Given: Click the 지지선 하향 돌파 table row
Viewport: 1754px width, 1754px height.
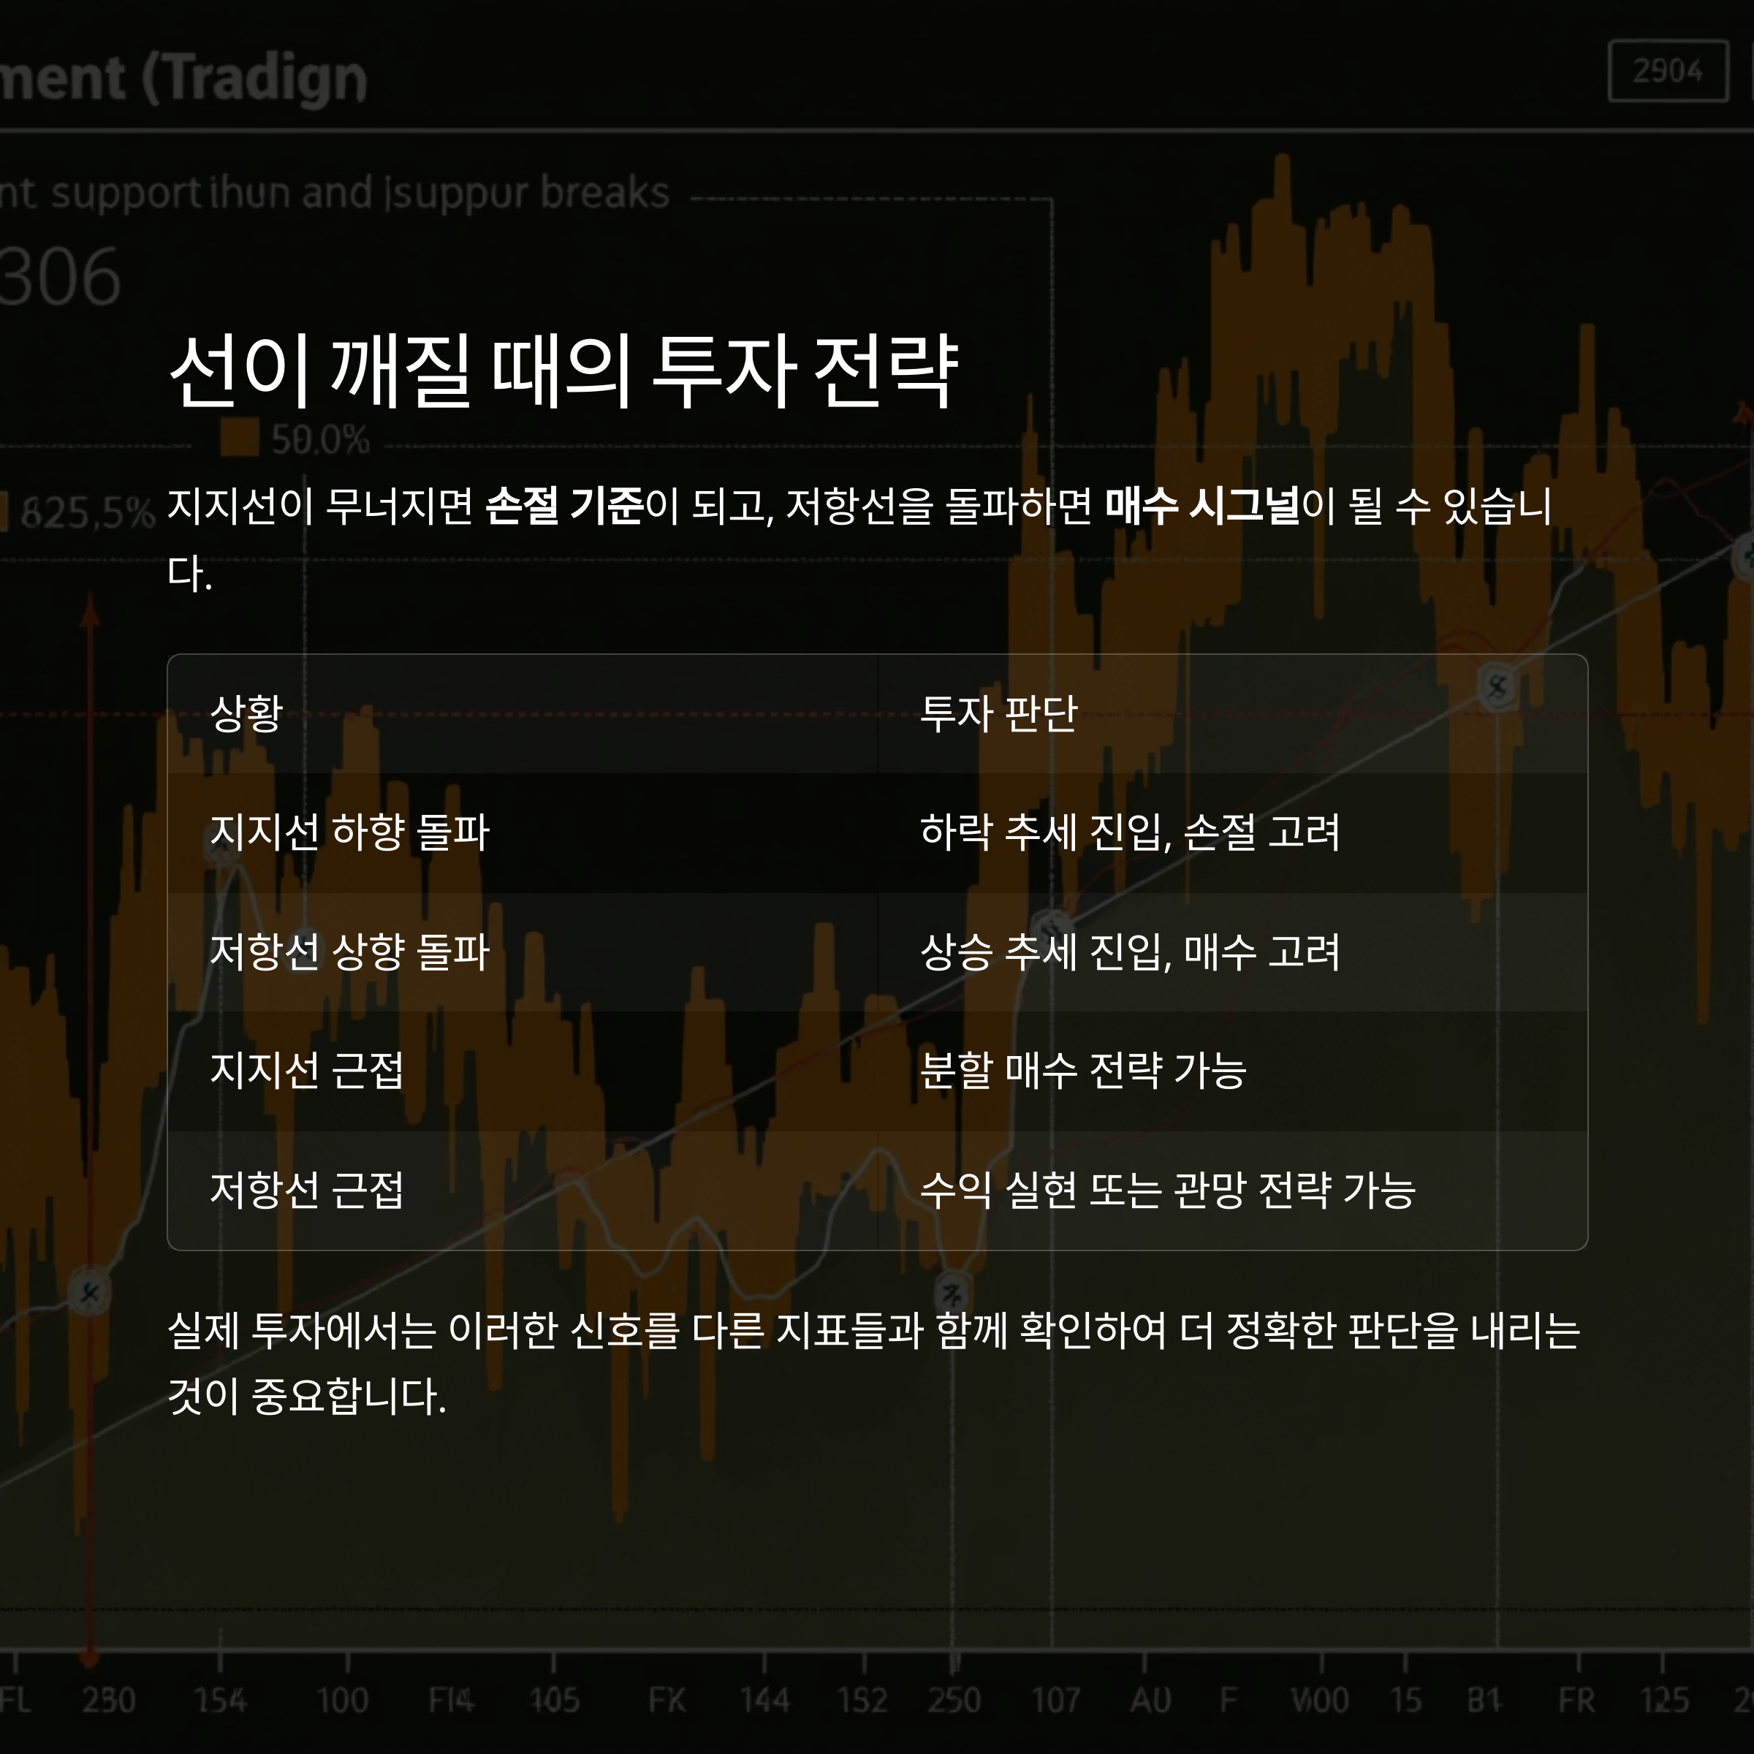Looking at the screenshot, I should [349, 832].
